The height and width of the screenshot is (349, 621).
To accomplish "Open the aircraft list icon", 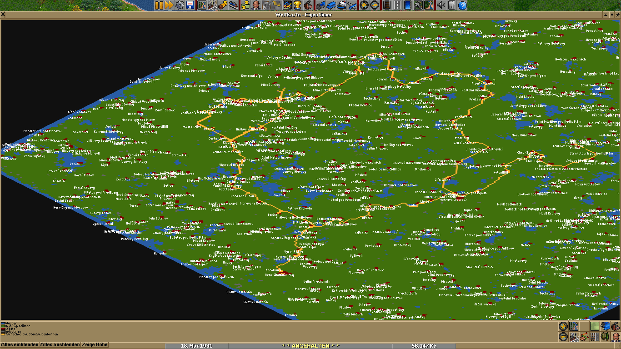I will (x=352, y=5).
